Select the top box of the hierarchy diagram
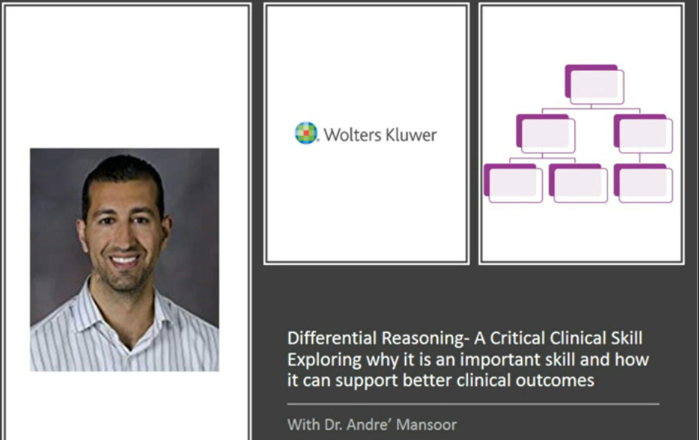Screen dimensions: 699x440 (x=594, y=84)
